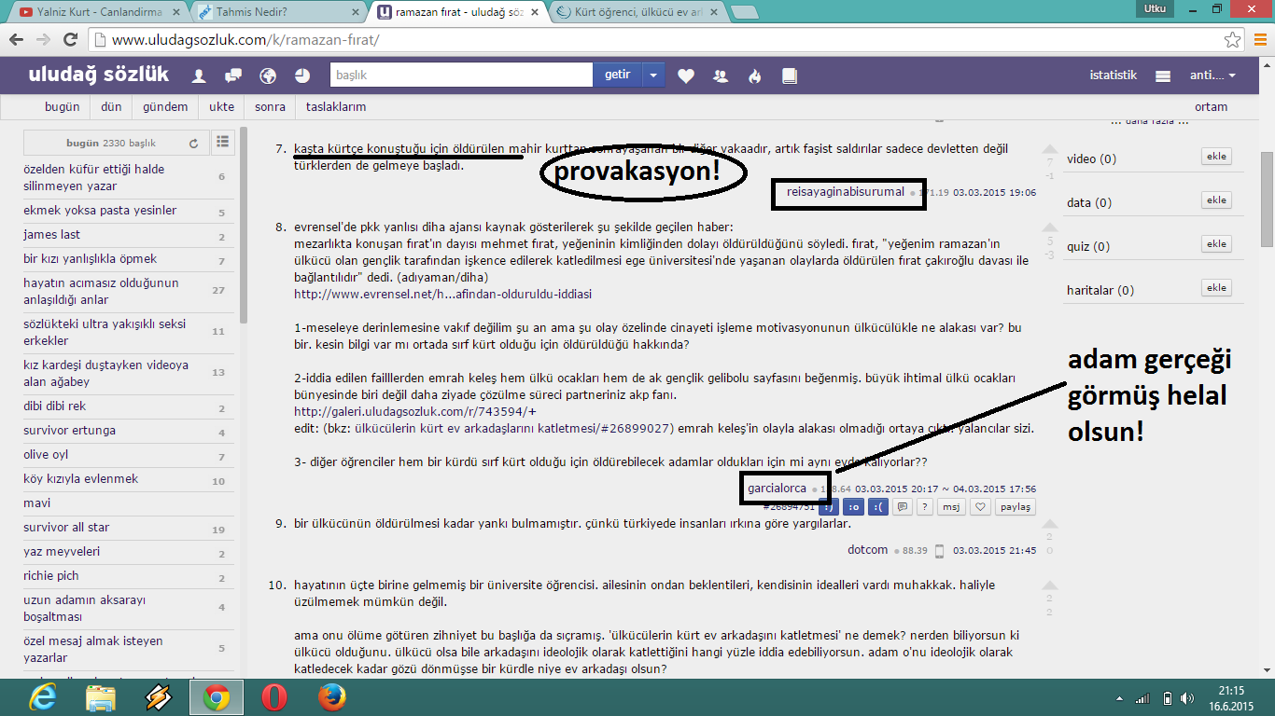Image resolution: width=1275 pixels, height=716 pixels.
Task: Show hidden system tray icons
Action: tap(1119, 697)
